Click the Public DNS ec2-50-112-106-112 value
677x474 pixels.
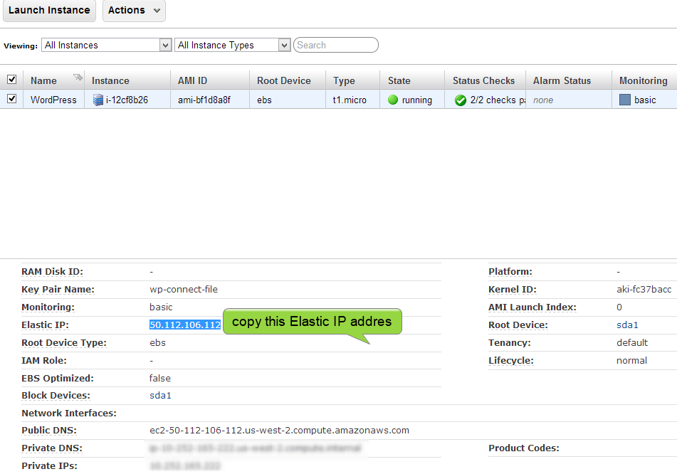click(279, 431)
